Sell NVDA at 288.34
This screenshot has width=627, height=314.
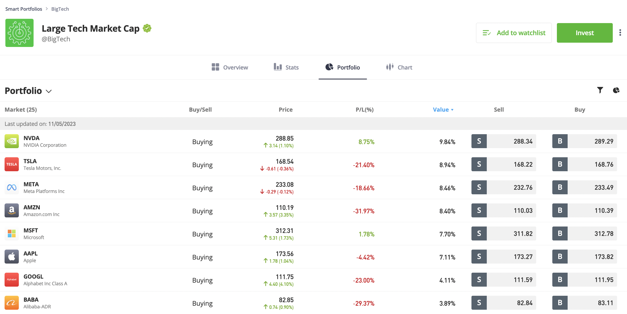504,141
